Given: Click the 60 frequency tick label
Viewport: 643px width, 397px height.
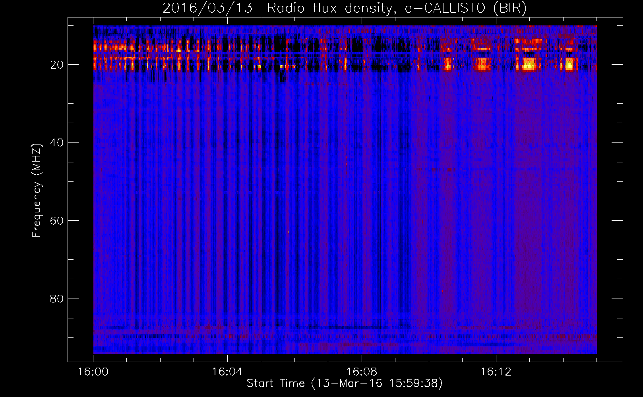Looking at the screenshot, I should [x=57, y=221].
